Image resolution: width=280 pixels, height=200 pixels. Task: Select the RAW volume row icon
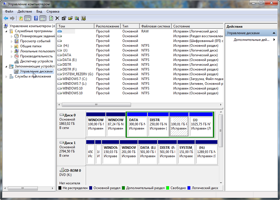point(60,31)
